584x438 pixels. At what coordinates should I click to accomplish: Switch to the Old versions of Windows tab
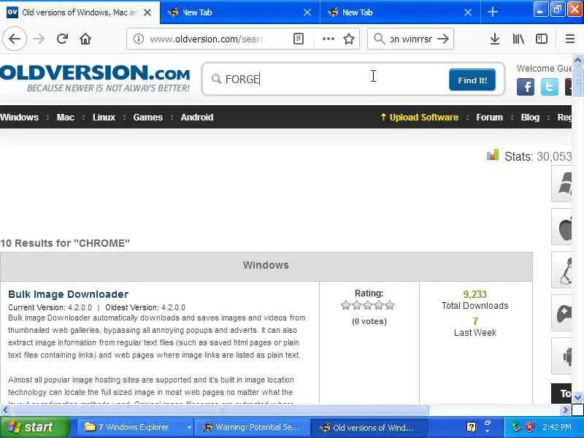80,12
